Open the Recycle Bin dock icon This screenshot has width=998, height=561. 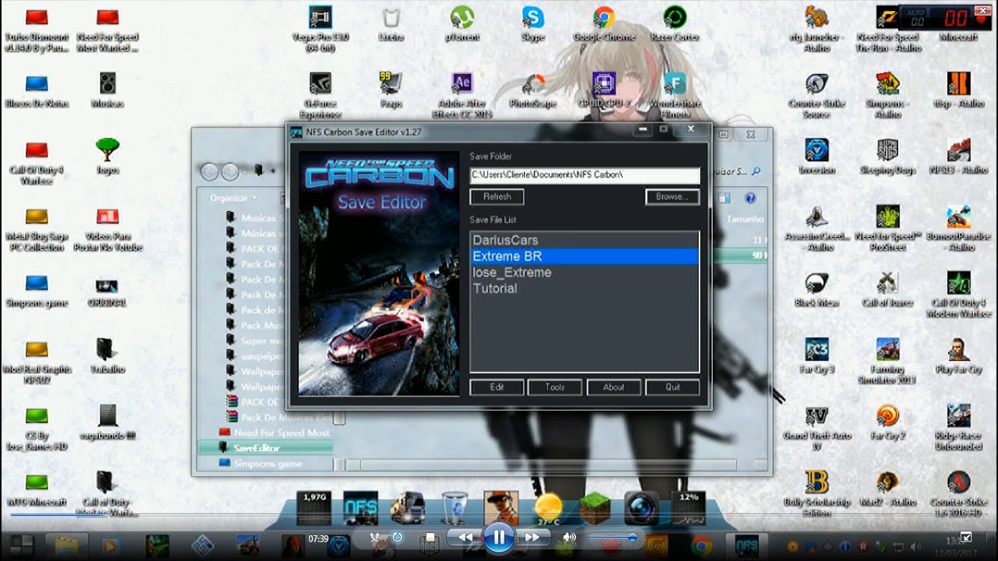(x=454, y=509)
